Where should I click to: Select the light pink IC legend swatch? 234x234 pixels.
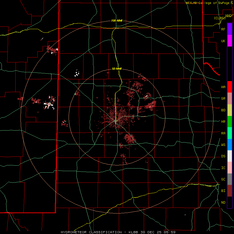tap(230, 168)
